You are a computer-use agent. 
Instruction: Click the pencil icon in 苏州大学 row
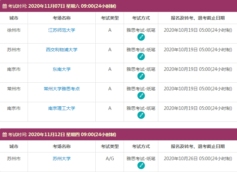(141, 166)
